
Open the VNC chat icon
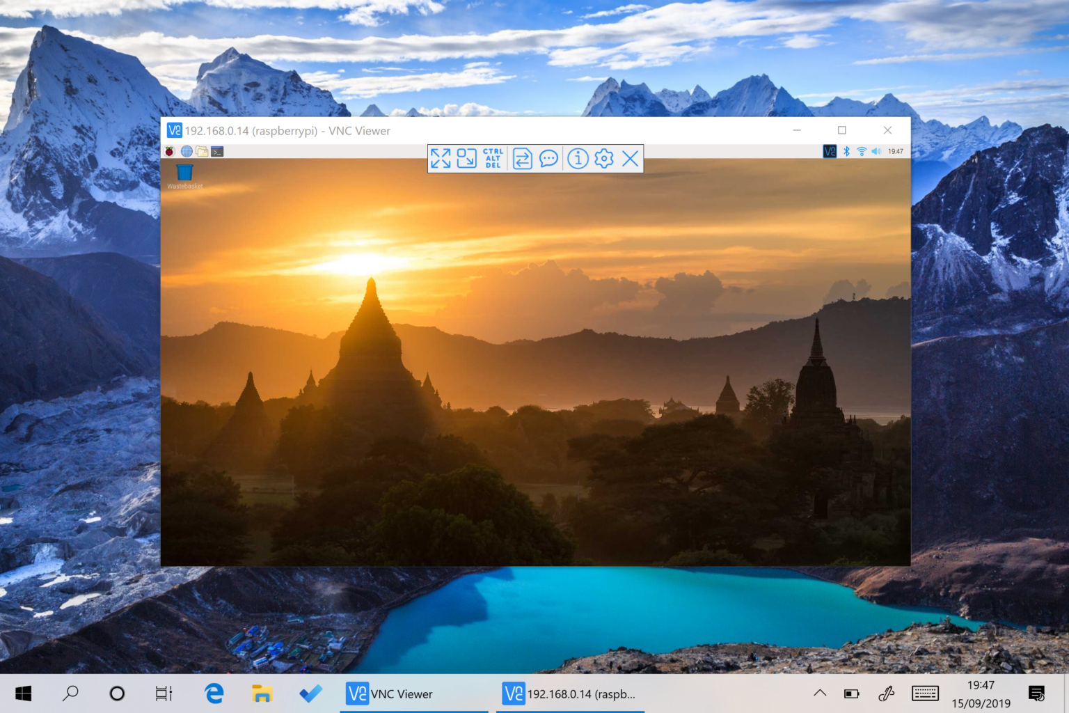[x=549, y=159]
